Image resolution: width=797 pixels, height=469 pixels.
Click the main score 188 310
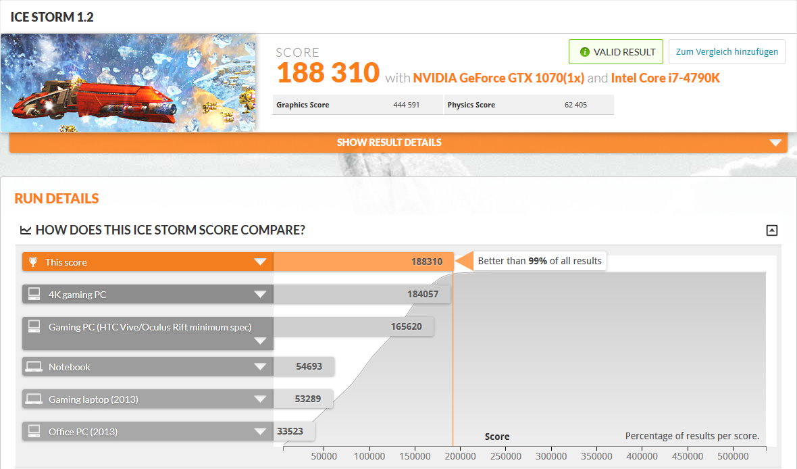[328, 73]
